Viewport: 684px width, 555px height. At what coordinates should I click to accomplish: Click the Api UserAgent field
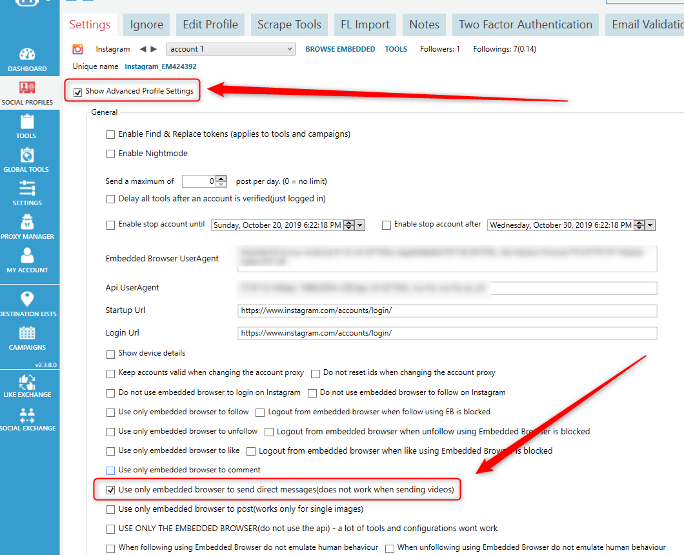(x=447, y=288)
